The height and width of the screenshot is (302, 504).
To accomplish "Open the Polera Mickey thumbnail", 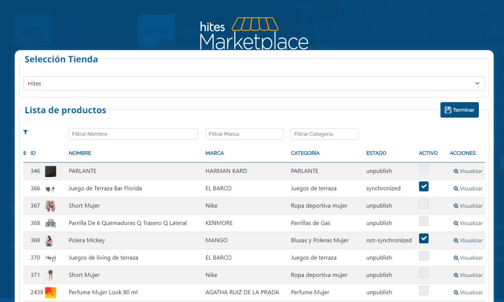I will [49, 241].
